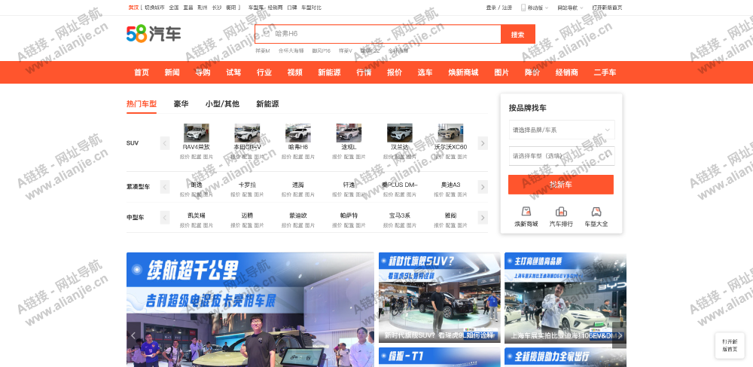Image resolution: width=753 pixels, height=367 pixels.
Task: Open 二手车 in the navigation bar
Action: [x=605, y=72]
